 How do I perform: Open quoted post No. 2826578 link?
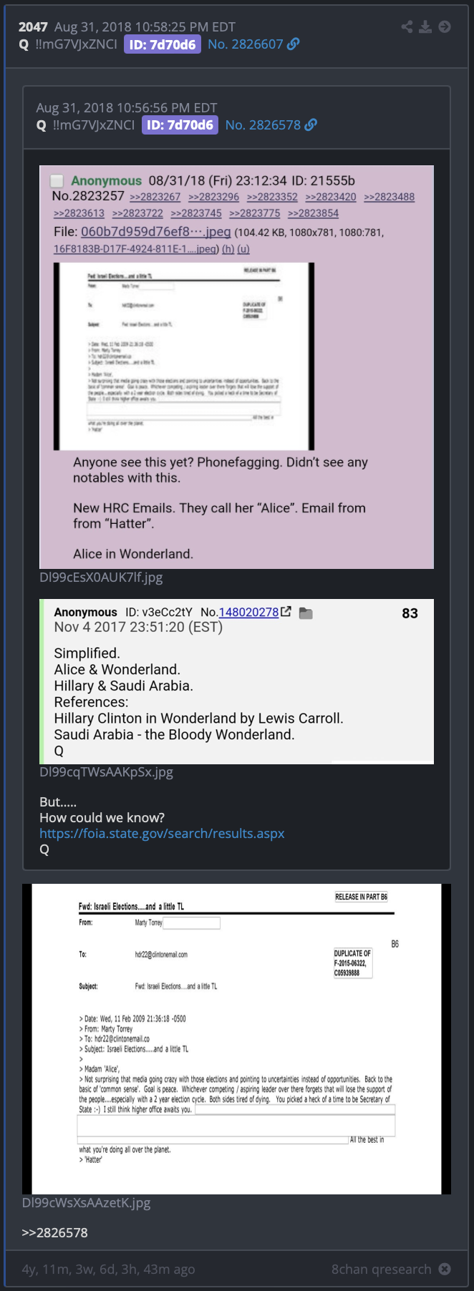(263, 125)
